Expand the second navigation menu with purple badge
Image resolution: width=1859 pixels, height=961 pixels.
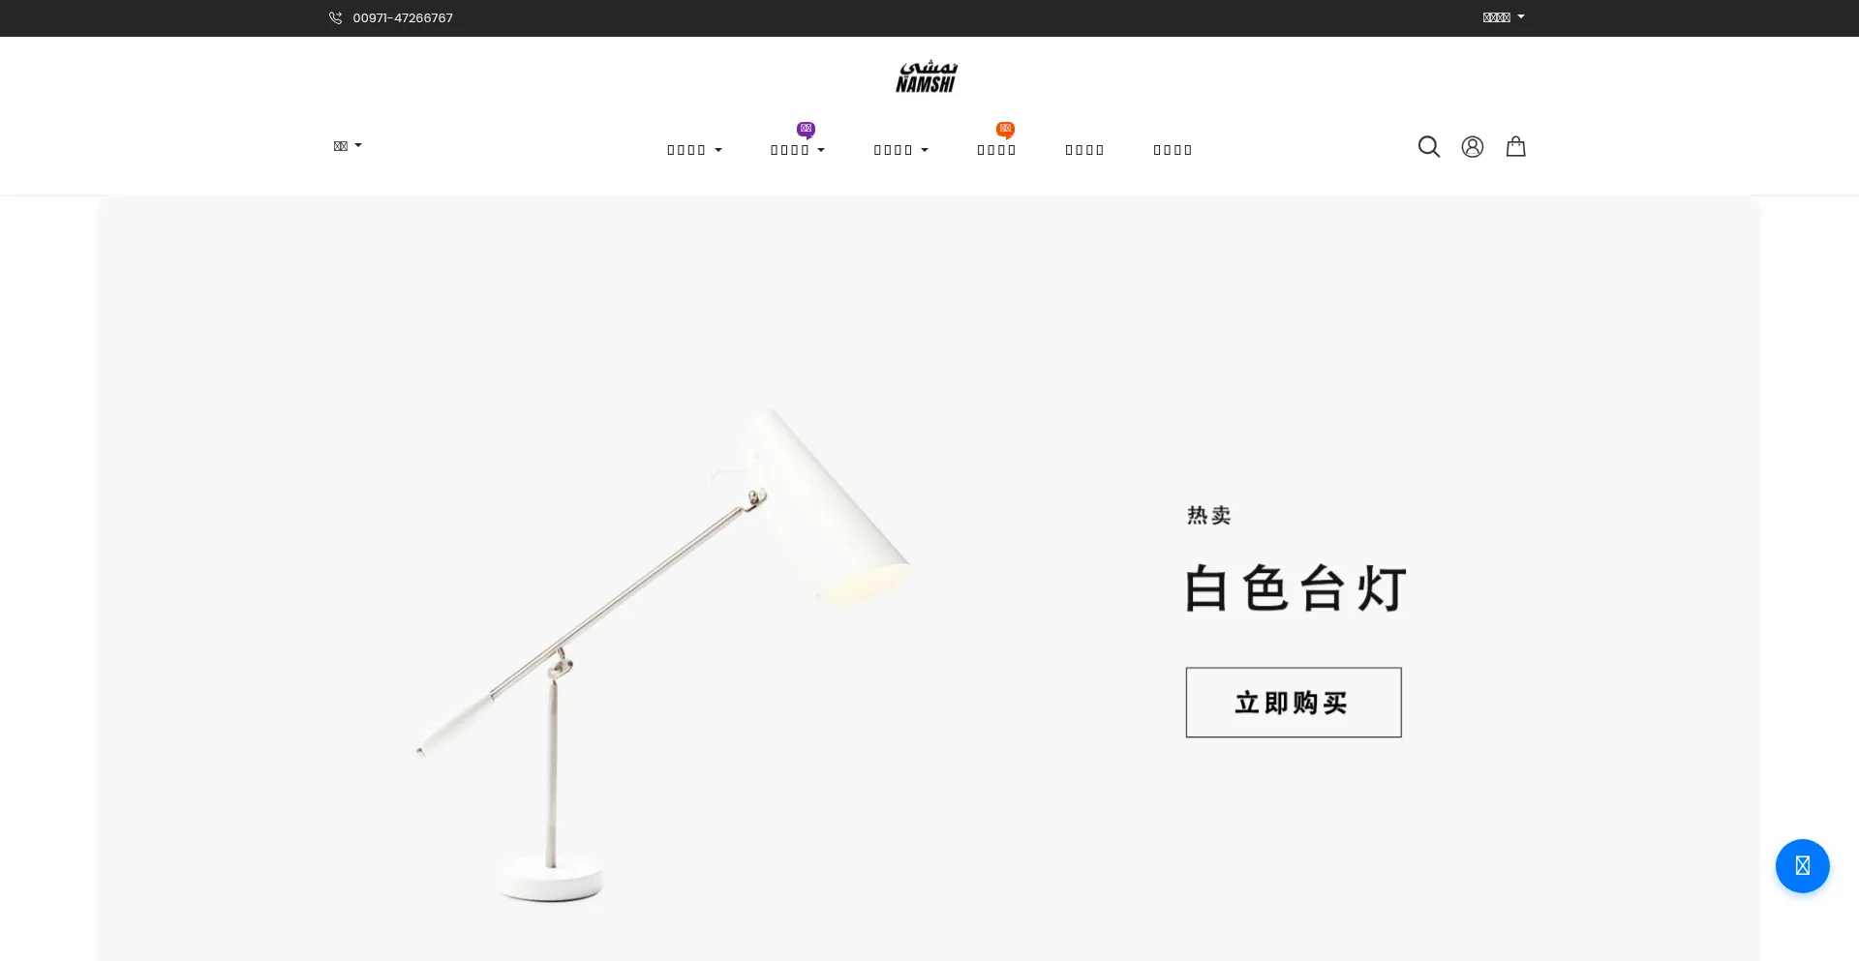click(798, 150)
